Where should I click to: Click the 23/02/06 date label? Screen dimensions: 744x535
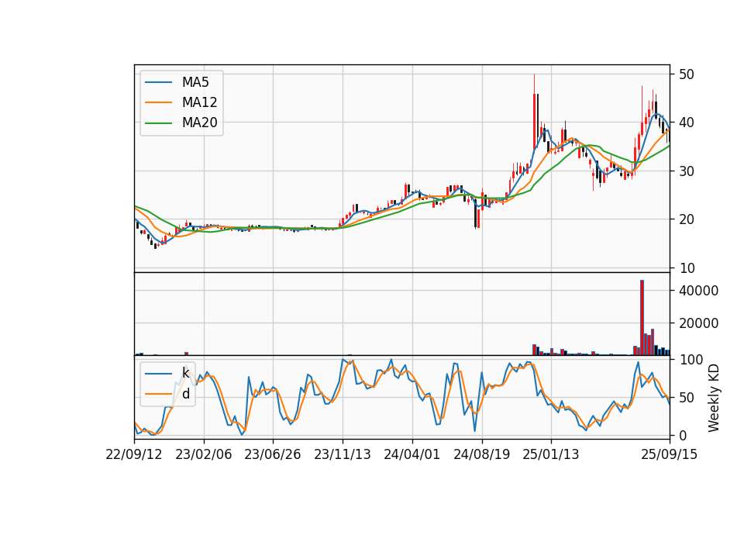[204, 454]
